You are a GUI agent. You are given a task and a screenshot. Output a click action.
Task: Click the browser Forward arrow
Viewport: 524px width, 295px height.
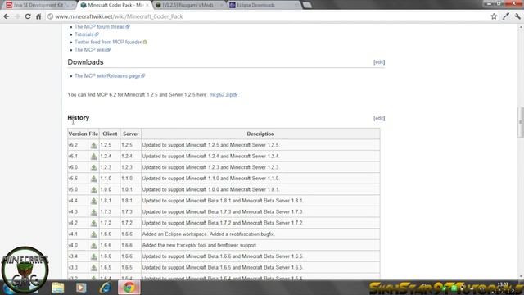17,16
